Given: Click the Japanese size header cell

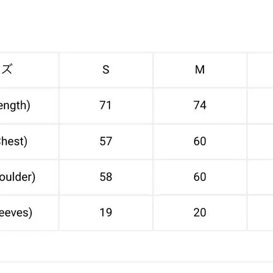Looking at the screenshot, I should pos(29,70).
